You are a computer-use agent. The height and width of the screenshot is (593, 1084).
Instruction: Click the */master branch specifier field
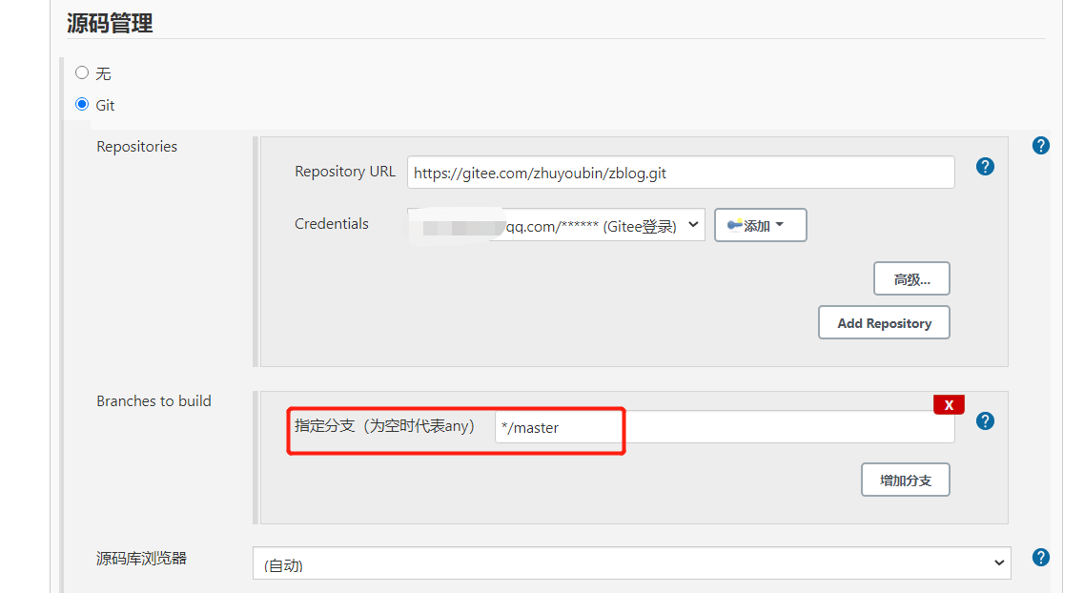[x=558, y=429]
